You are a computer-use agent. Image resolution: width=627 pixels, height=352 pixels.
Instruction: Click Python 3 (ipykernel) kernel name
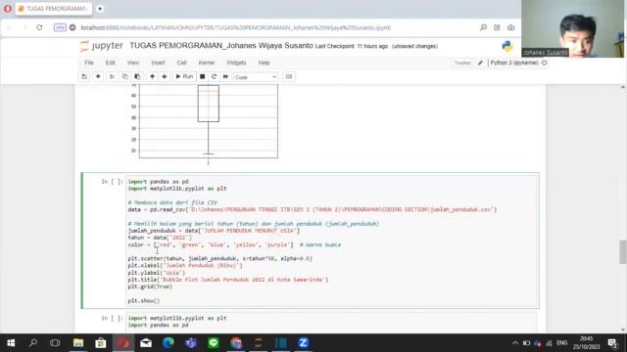click(x=513, y=63)
